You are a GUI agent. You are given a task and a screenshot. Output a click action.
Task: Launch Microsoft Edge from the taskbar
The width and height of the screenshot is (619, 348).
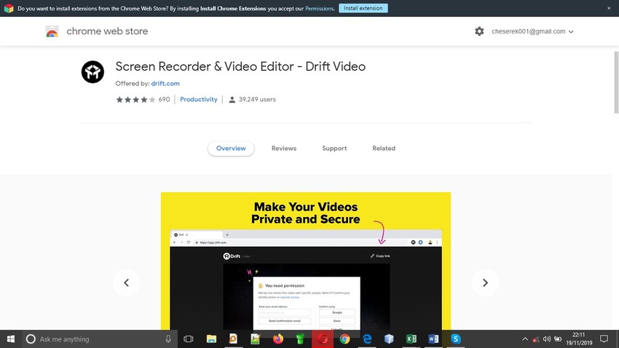click(x=367, y=339)
